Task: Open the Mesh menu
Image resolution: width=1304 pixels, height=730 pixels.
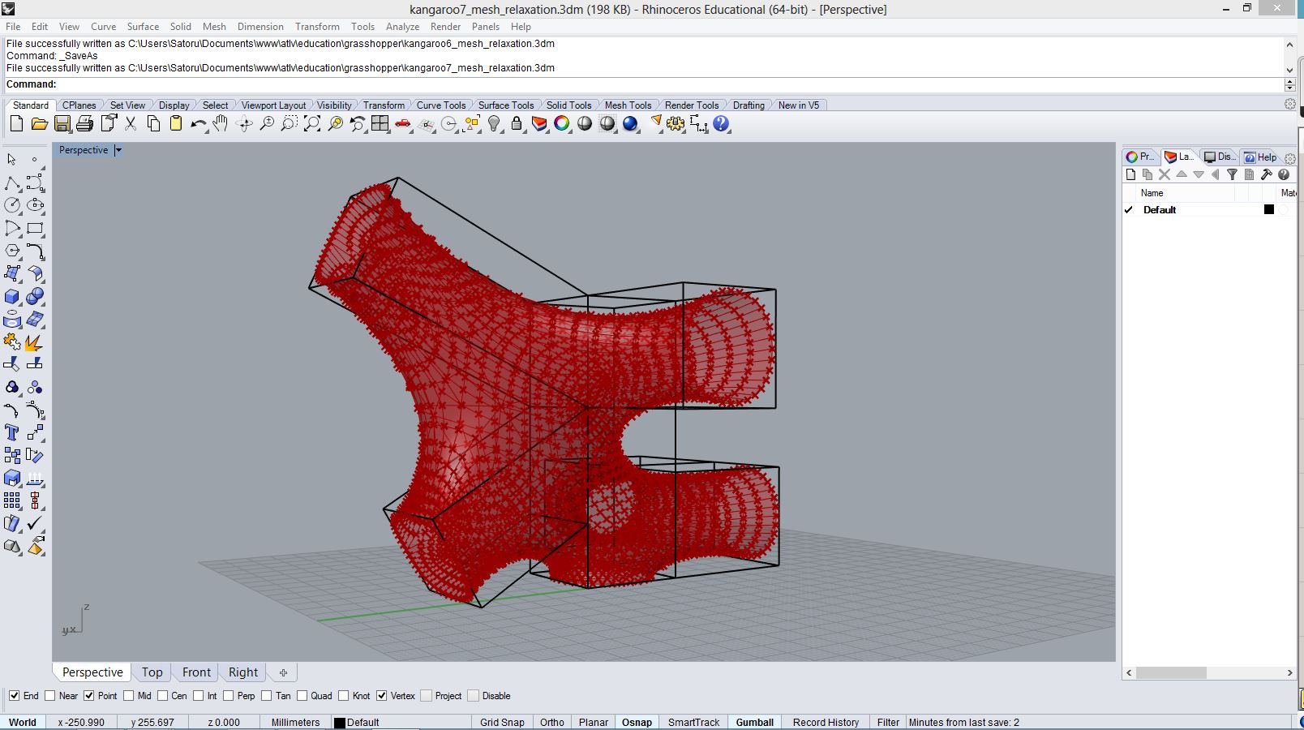Action: (x=214, y=27)
